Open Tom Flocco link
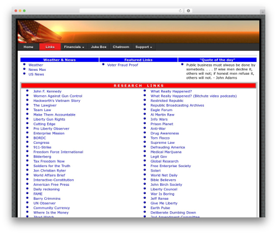The image size is (277, 234). [160, 138]
